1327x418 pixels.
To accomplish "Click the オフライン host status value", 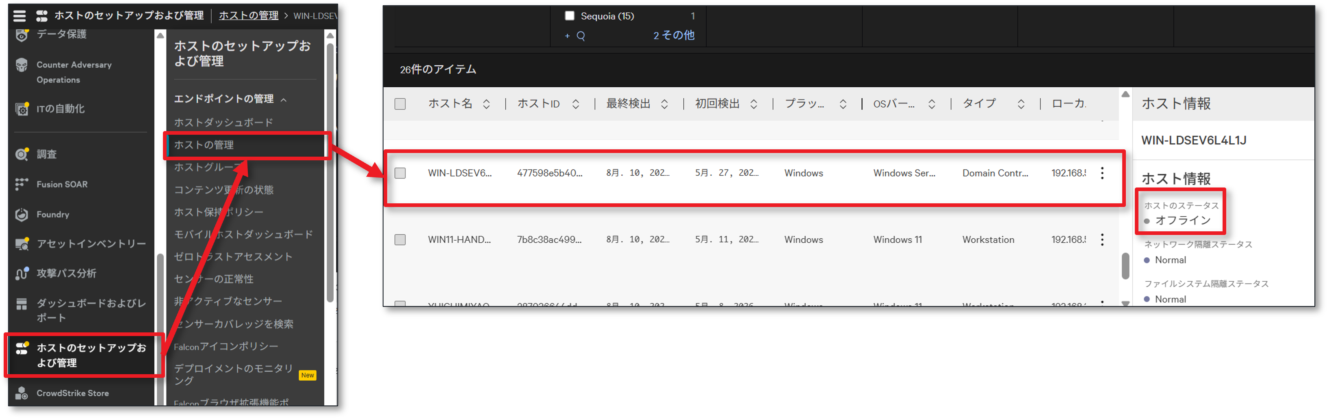I will [x=1183, y=220].
